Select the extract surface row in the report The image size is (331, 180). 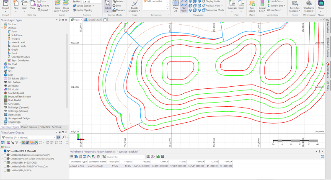[151, 166]
